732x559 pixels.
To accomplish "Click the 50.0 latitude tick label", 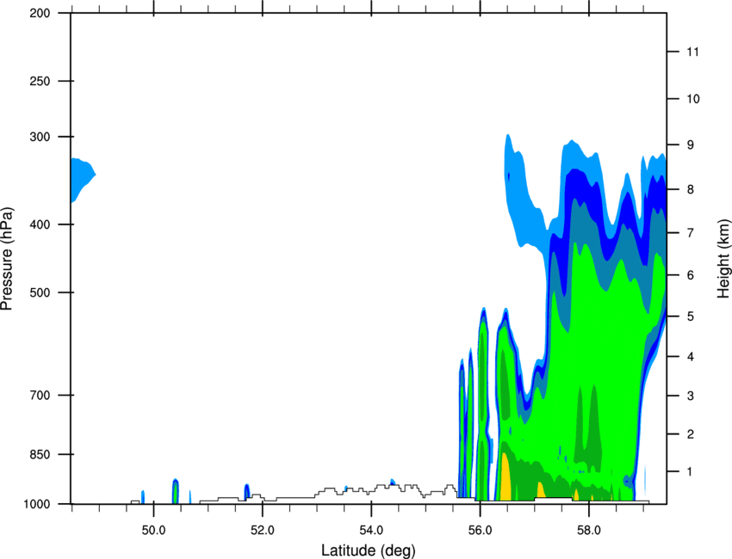I will coord(153,530).
